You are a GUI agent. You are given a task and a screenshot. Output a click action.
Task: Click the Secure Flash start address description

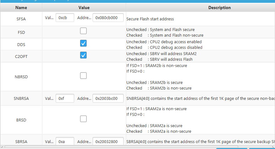coord(150,19)
